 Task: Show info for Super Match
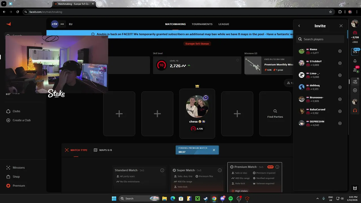[220, 170]
